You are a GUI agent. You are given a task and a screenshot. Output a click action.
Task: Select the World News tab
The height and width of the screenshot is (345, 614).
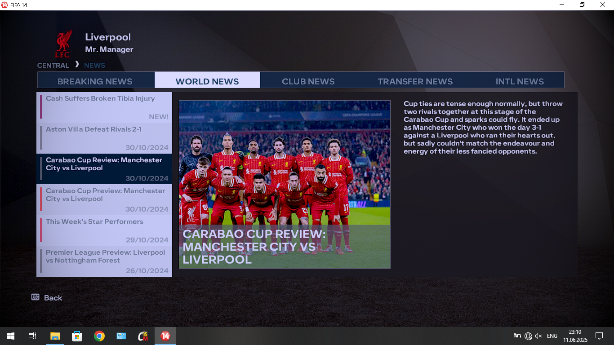tap(207, 80)
